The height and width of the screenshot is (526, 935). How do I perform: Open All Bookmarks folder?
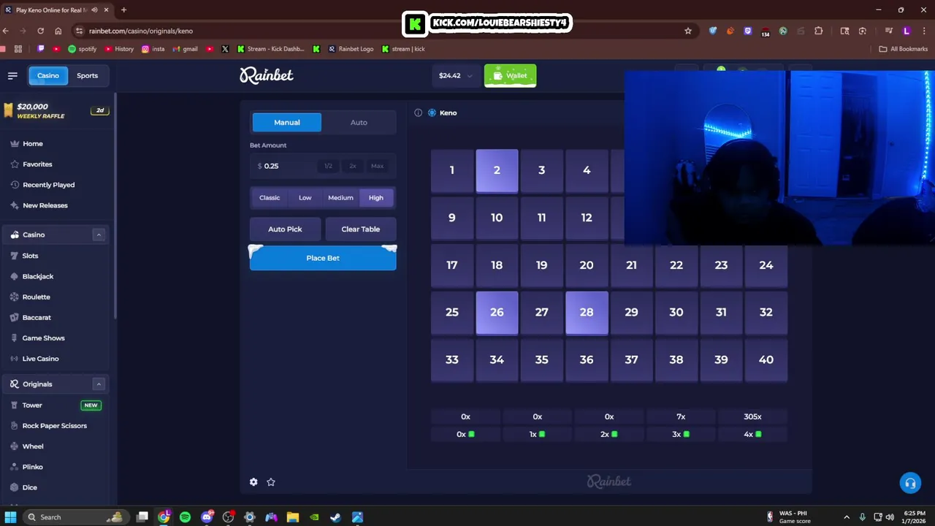(x=904, y=49)
